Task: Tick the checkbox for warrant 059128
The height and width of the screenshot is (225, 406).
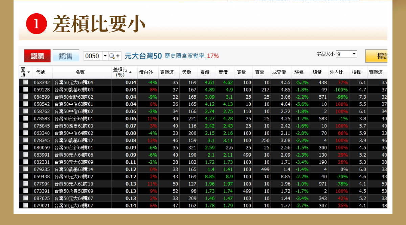Action: pos(26,89)
